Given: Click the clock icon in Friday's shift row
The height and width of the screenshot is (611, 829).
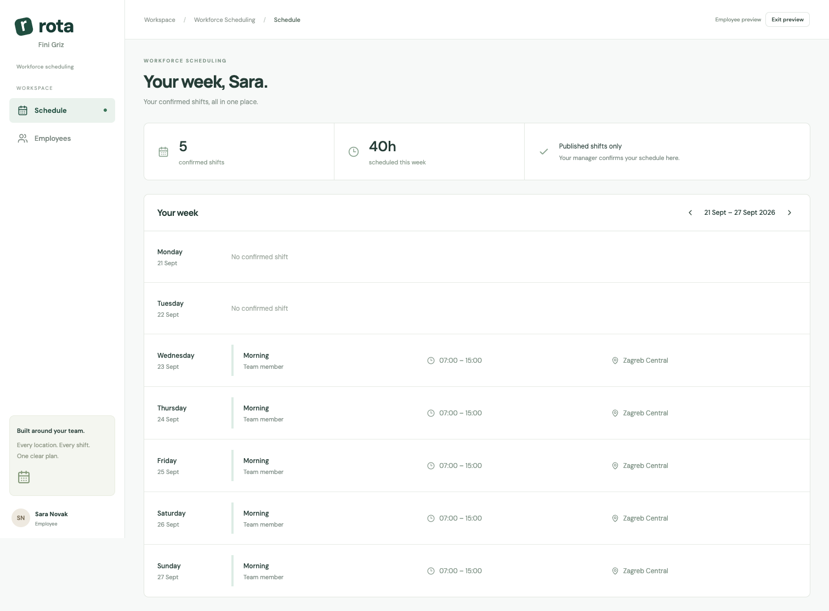Looking at the screenshot, I should pyautogui.click(x=431, y=466).
